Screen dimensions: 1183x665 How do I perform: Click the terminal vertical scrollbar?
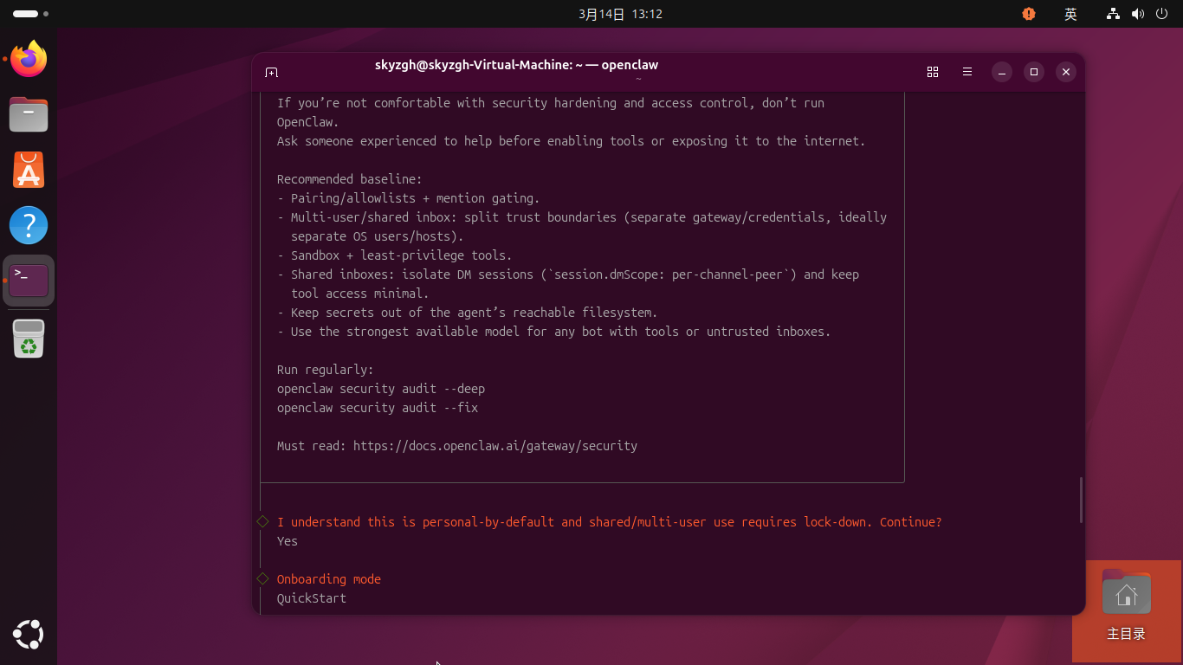1081,500
